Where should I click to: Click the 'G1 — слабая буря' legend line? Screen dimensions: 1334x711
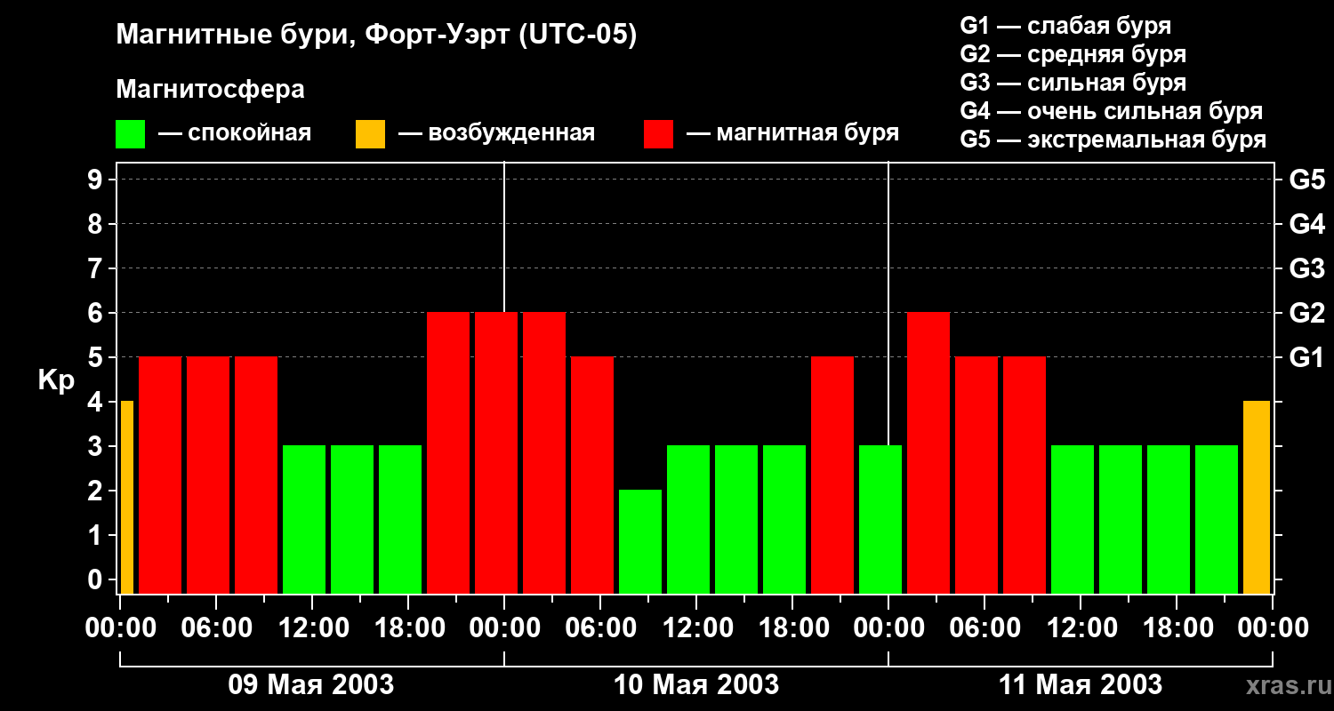click(1065, 26)
